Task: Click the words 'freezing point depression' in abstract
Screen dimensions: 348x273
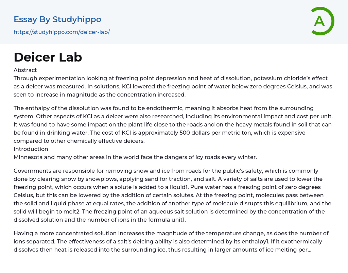Action: (x=136, y=78)
